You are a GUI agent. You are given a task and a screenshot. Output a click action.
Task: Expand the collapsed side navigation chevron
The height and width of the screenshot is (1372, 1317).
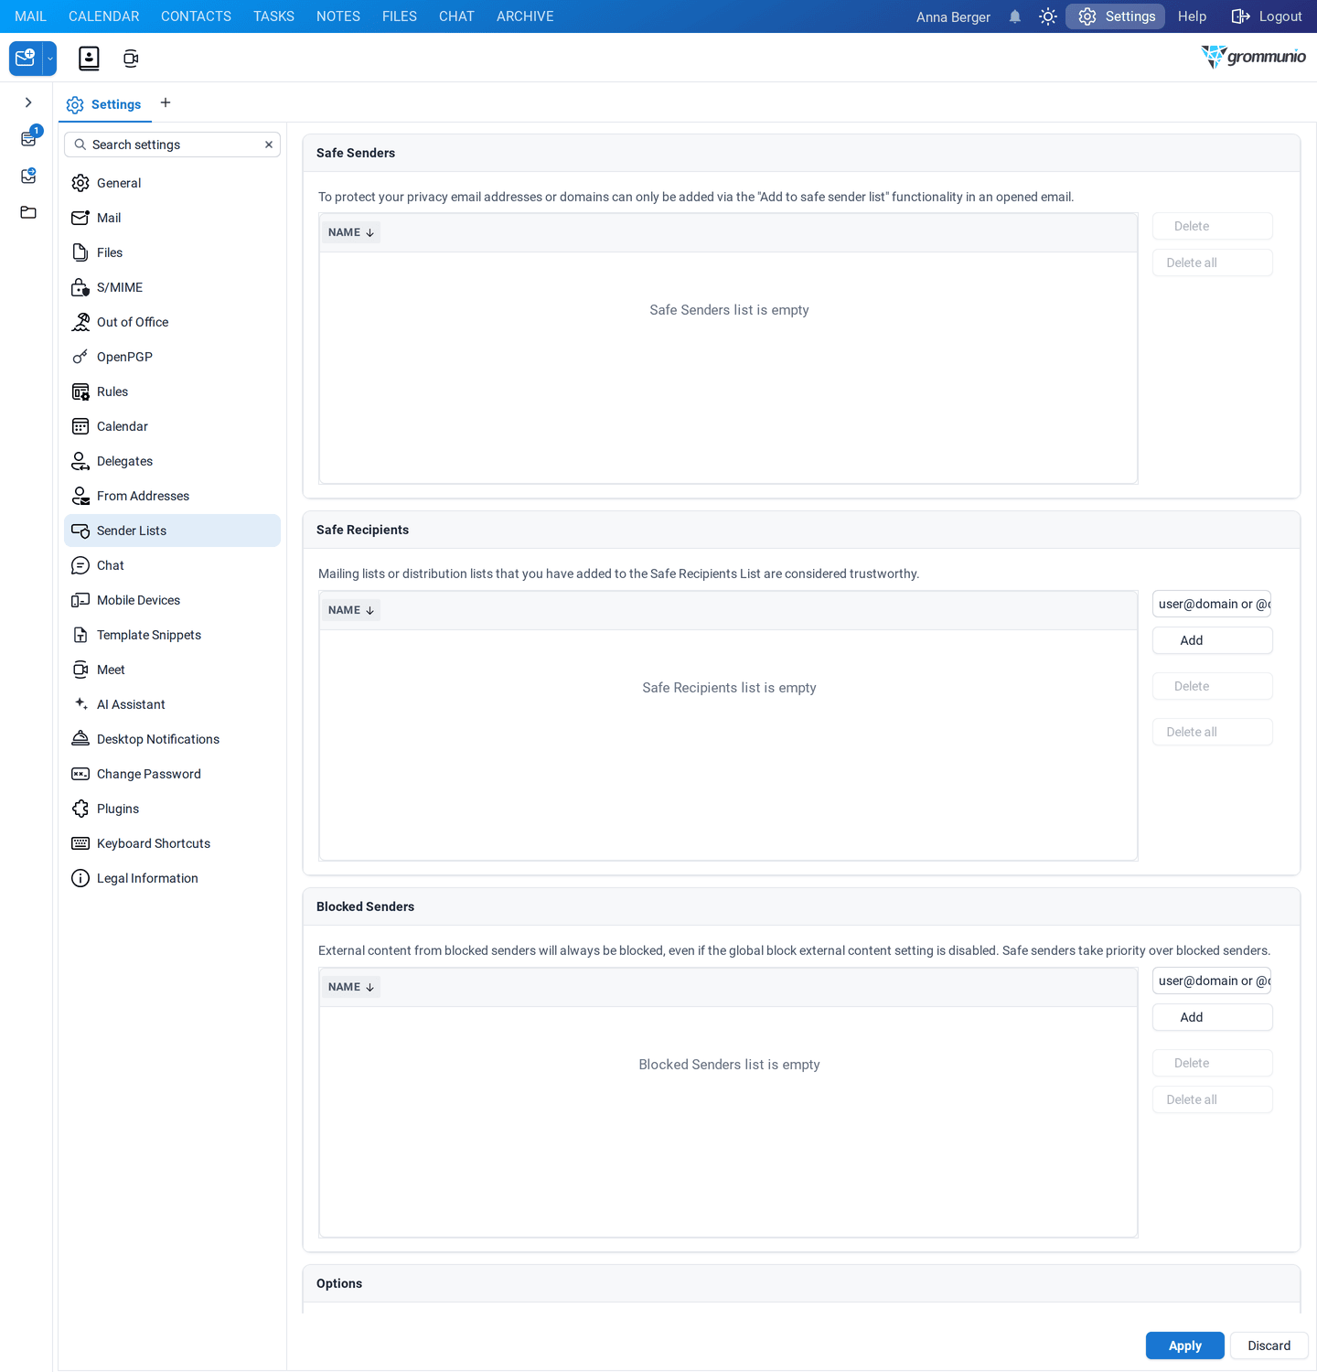28,102
